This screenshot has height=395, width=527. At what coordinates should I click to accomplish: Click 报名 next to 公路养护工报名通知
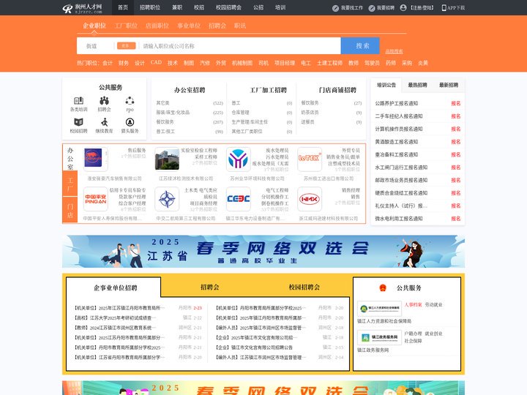456,103
